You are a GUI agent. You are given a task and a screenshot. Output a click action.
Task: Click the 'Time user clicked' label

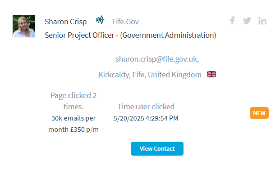point(146,107)
